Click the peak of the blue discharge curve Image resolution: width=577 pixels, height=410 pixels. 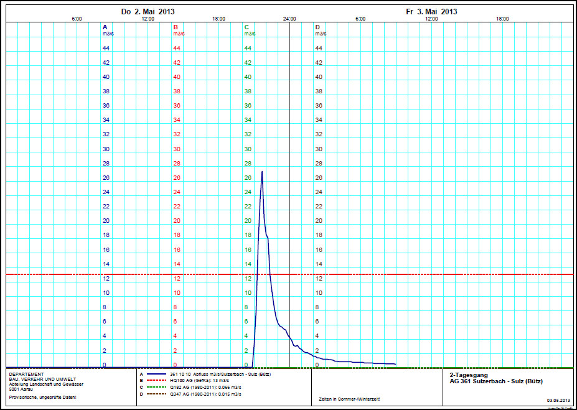pyautogui.click(x=262, y=171)
